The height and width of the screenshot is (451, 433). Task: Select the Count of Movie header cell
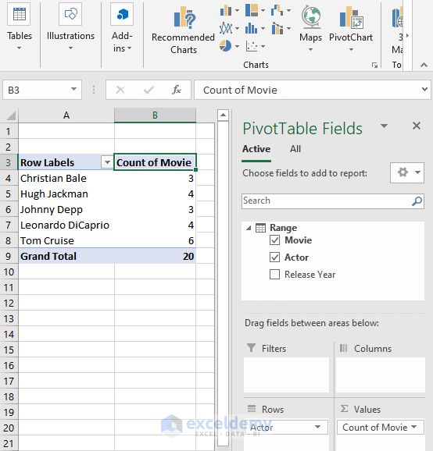point(155,162)
